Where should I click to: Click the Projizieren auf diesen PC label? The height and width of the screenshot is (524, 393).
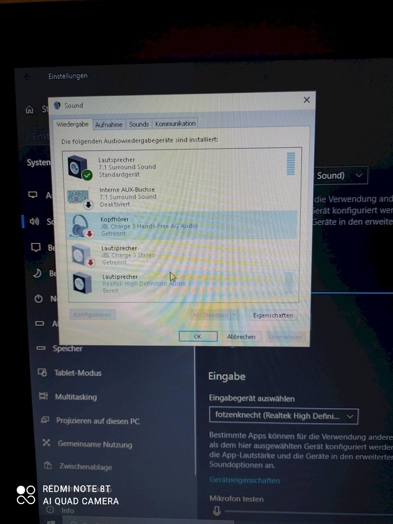[98, 421]
